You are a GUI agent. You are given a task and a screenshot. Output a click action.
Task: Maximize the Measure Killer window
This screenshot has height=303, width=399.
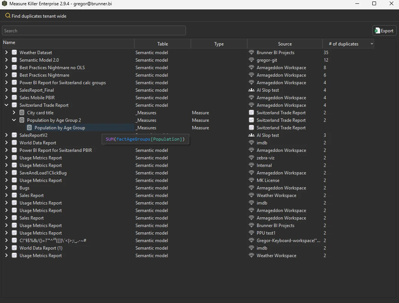coord(374,3)
